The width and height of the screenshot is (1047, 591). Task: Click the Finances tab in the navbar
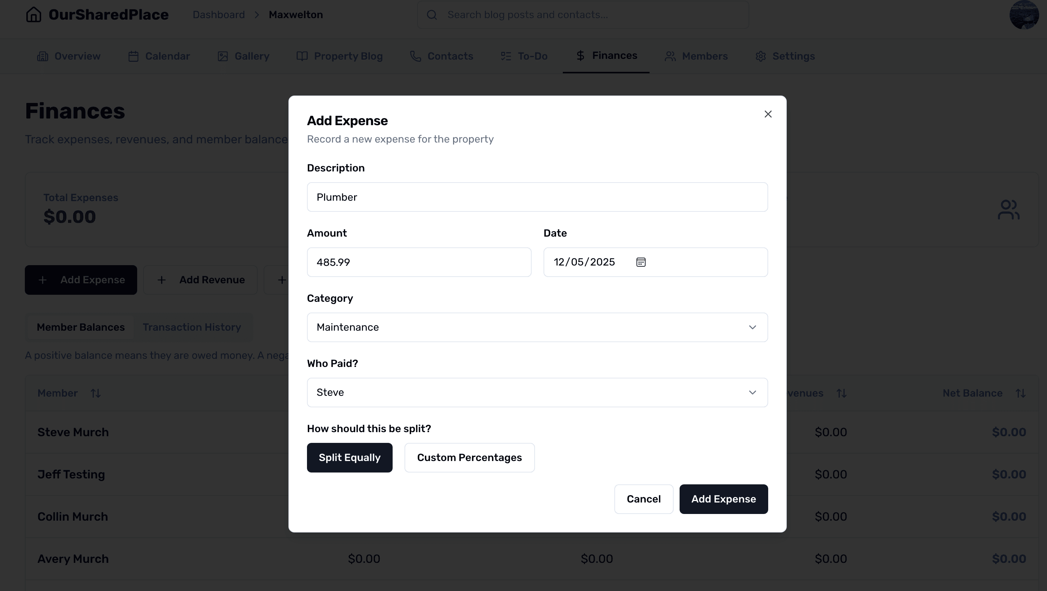pos(606,56)
